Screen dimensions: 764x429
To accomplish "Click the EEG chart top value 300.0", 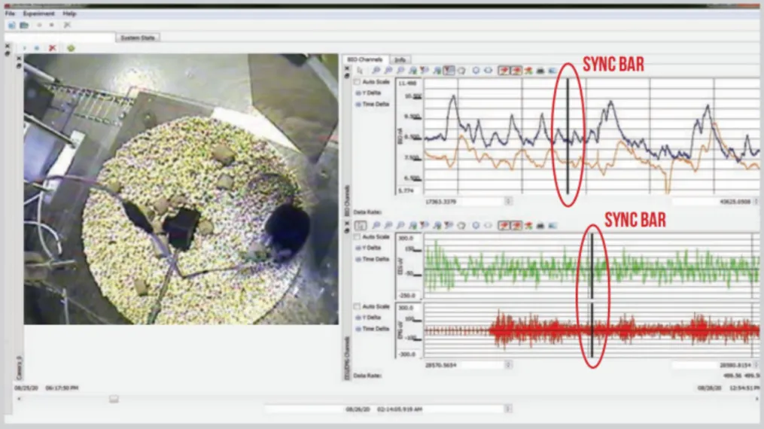I will click(x=406, y=238).
